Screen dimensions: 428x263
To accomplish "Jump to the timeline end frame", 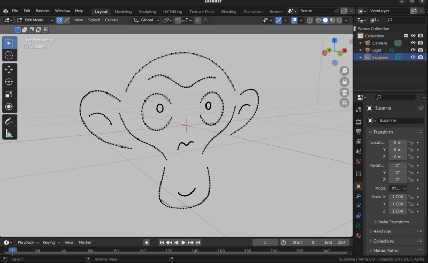I will point(198,242).
